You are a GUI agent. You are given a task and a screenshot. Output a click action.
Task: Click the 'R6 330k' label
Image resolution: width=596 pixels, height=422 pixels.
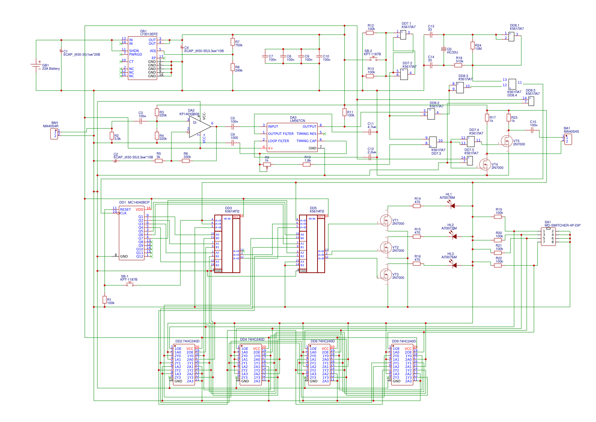coord(187,155)
